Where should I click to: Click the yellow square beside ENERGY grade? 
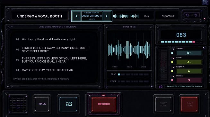pos(172,71)
